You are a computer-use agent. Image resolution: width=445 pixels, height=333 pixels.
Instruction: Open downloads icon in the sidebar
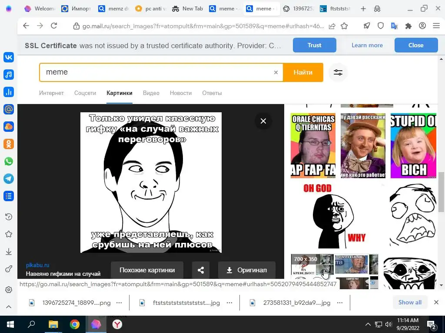pyautogui.click(x=9, y=251)
